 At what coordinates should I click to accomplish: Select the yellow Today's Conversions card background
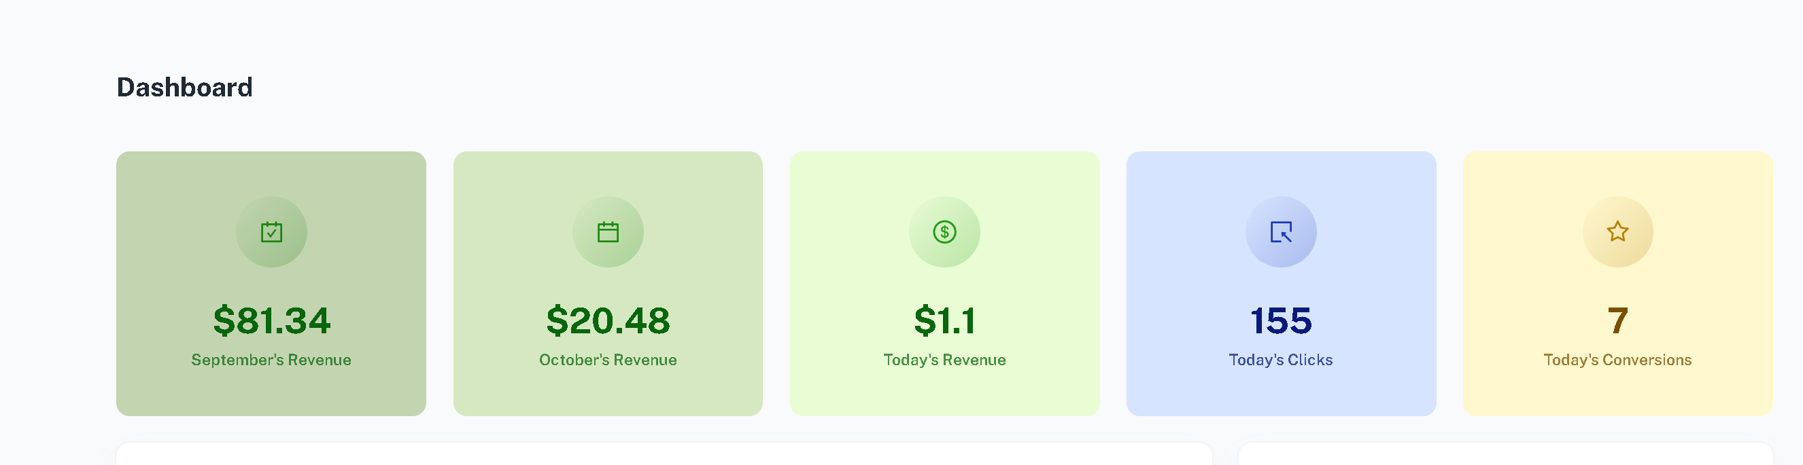[x=1617, y=283]
